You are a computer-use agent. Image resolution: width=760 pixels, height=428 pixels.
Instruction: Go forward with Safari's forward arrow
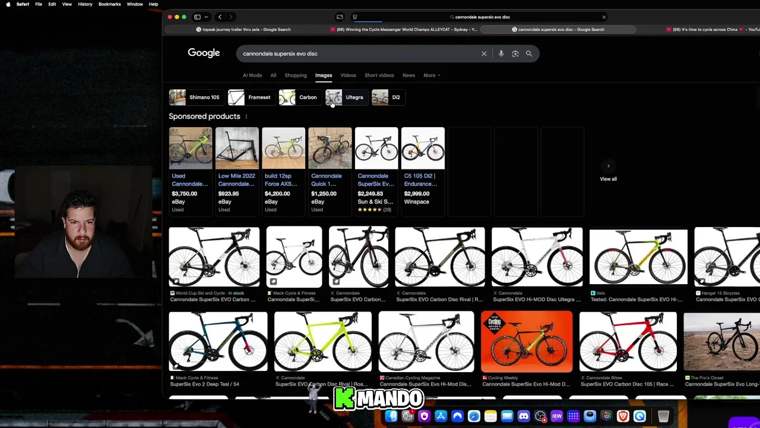(x=231, y=17)
